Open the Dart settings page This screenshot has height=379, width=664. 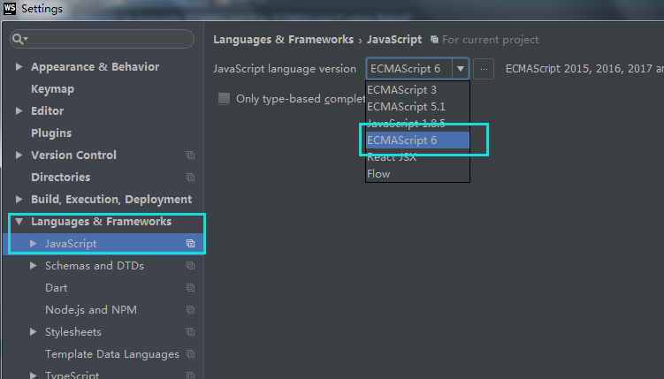(x=56, y=288)
